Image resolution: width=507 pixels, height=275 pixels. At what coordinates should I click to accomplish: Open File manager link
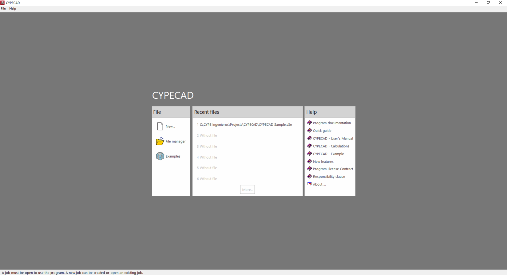(176, 141)
